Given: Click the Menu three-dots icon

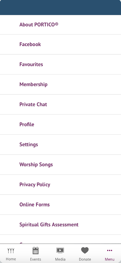Looking at the screenshot, I should tap(109, 251).
